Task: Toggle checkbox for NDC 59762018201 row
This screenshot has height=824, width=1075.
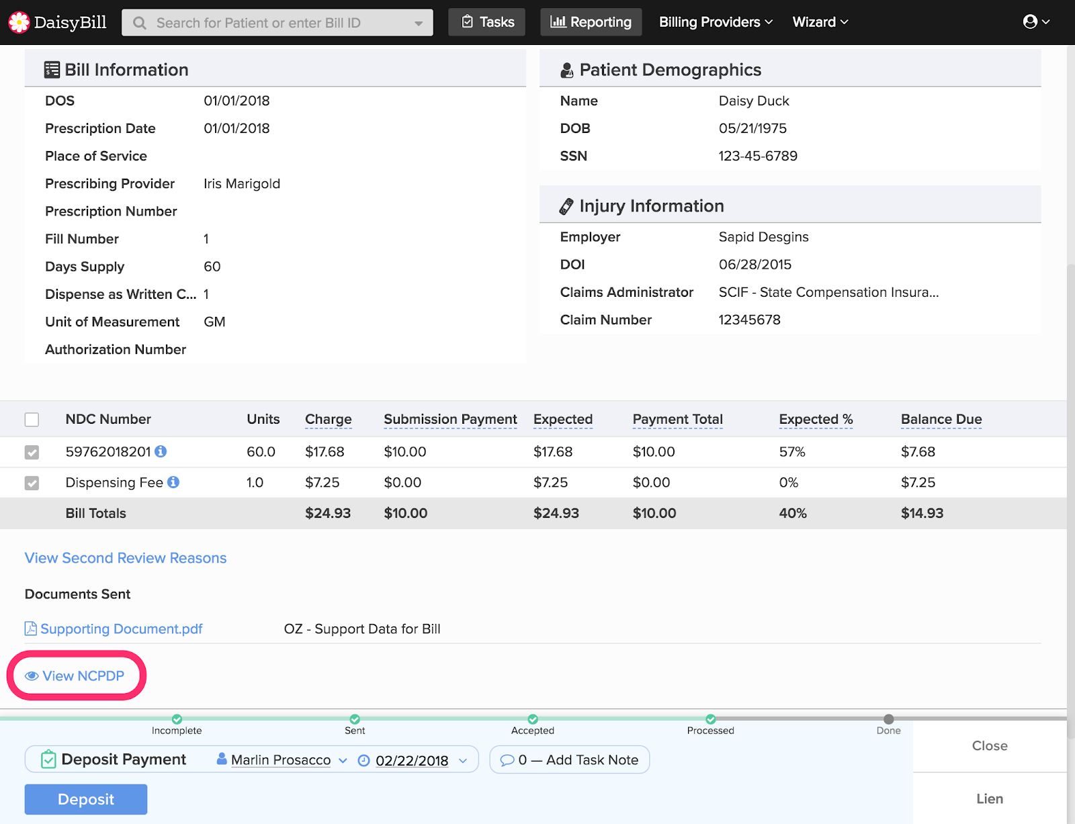Action: click(x=32, y=453)
